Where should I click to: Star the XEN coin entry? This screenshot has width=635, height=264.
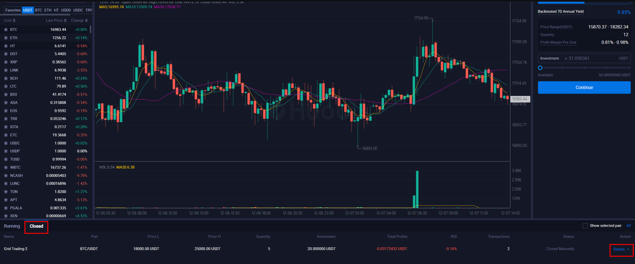(6, 216)
